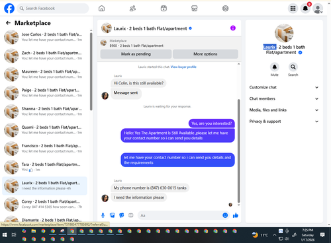331x243 pixels.
Task: Go back using the Marketplace arrow
Action: tap(8, 23)
